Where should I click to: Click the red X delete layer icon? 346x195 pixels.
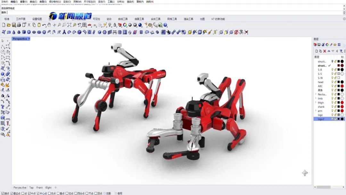(325, 51)
